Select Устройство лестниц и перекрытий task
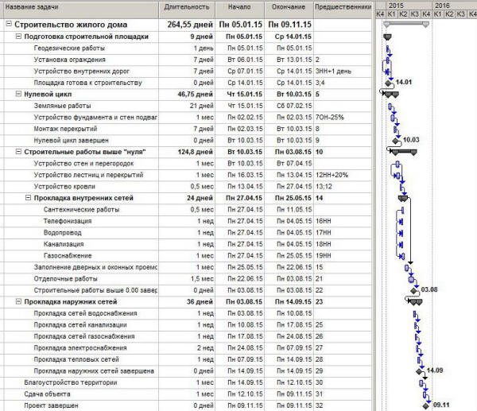The height and width of the screenshot is (411, 477). (x=88, y=175)
